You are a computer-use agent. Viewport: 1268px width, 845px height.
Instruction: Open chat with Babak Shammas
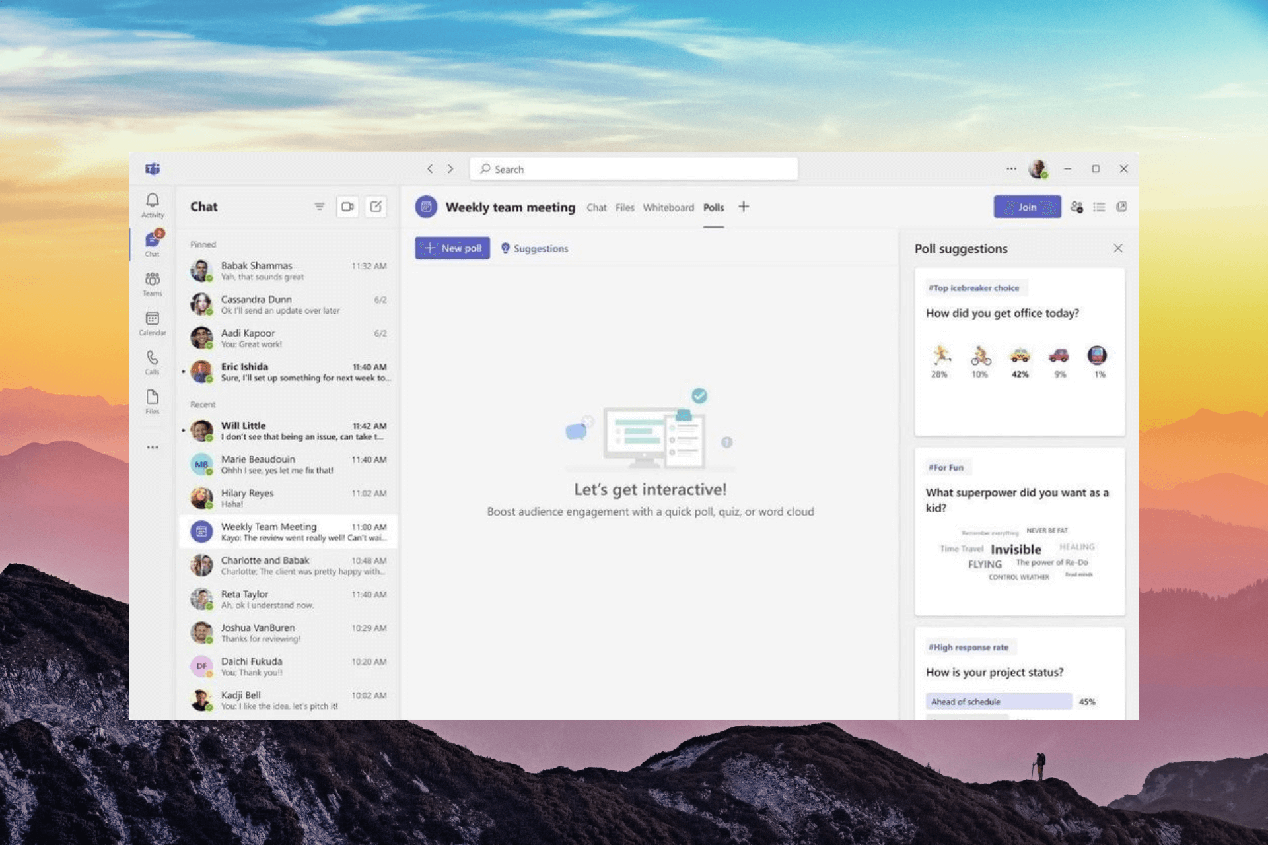coord(289,271)
